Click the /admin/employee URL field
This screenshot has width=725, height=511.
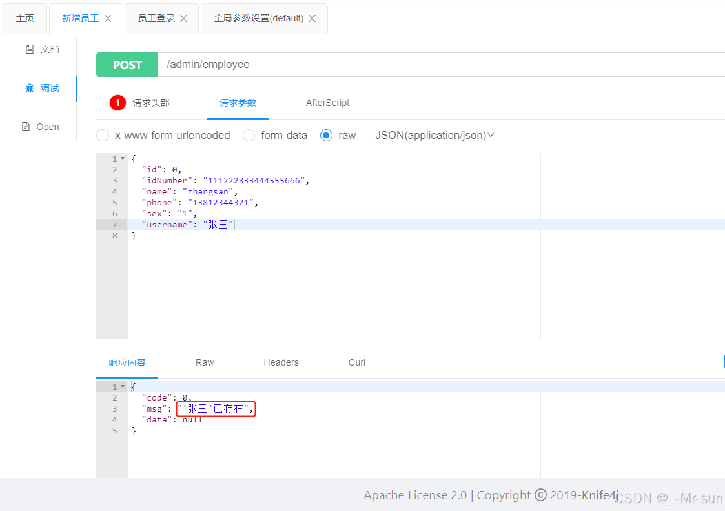441,65
